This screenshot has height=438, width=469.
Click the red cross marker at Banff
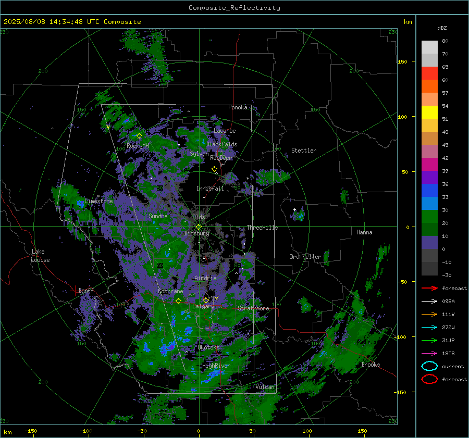coord(75,291)
